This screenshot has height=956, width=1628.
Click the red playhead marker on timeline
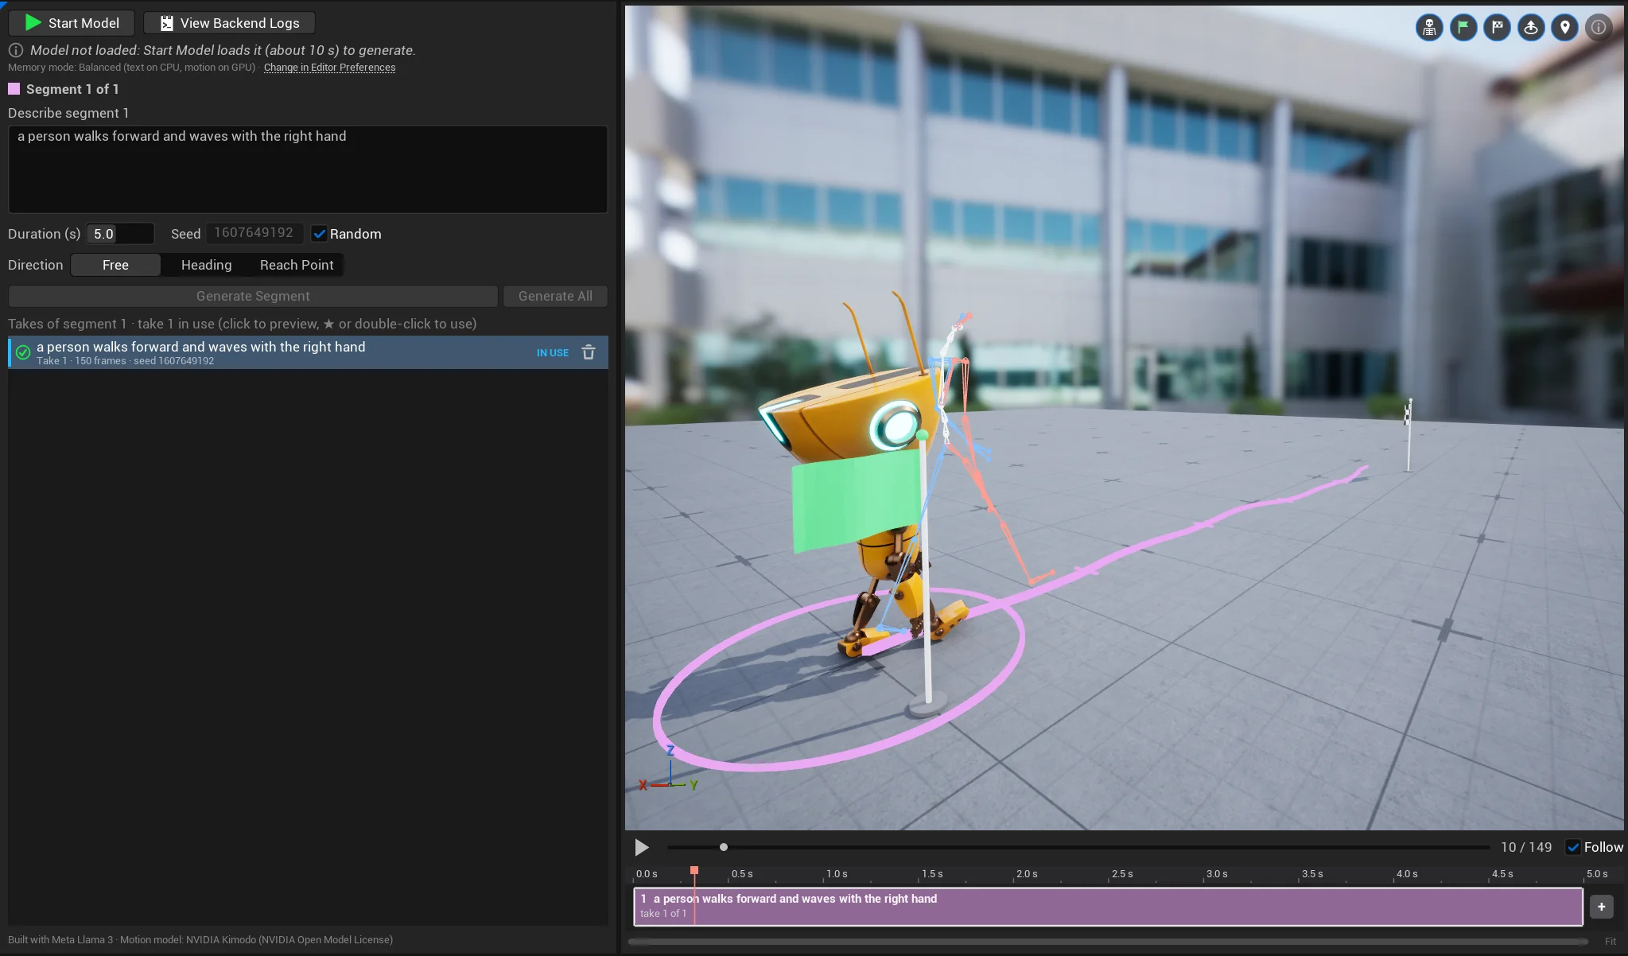(694, 871)
